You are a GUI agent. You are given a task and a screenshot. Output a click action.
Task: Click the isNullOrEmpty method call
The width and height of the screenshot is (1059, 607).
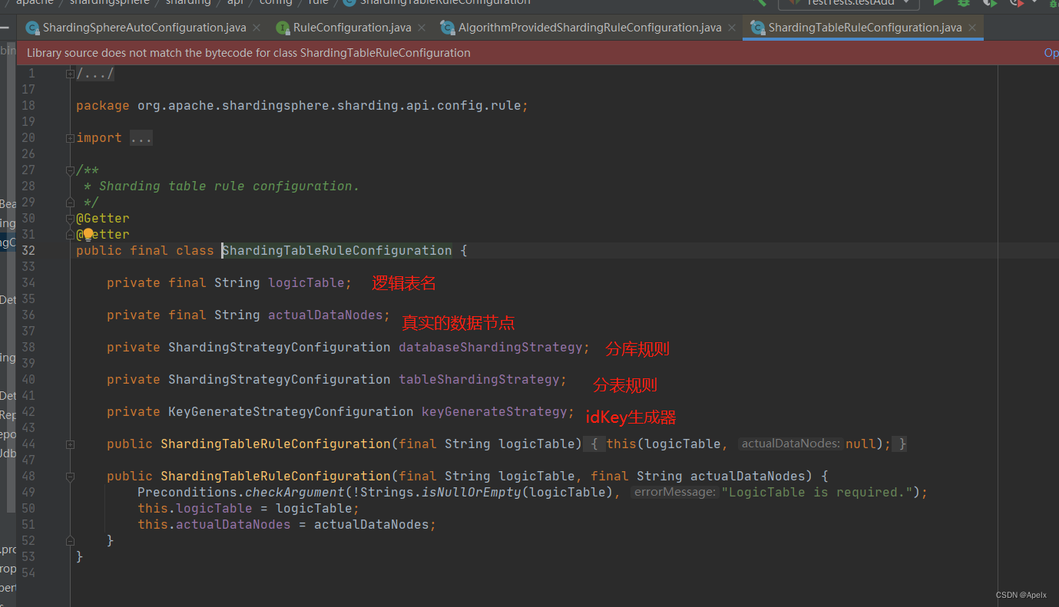point(472,493)
